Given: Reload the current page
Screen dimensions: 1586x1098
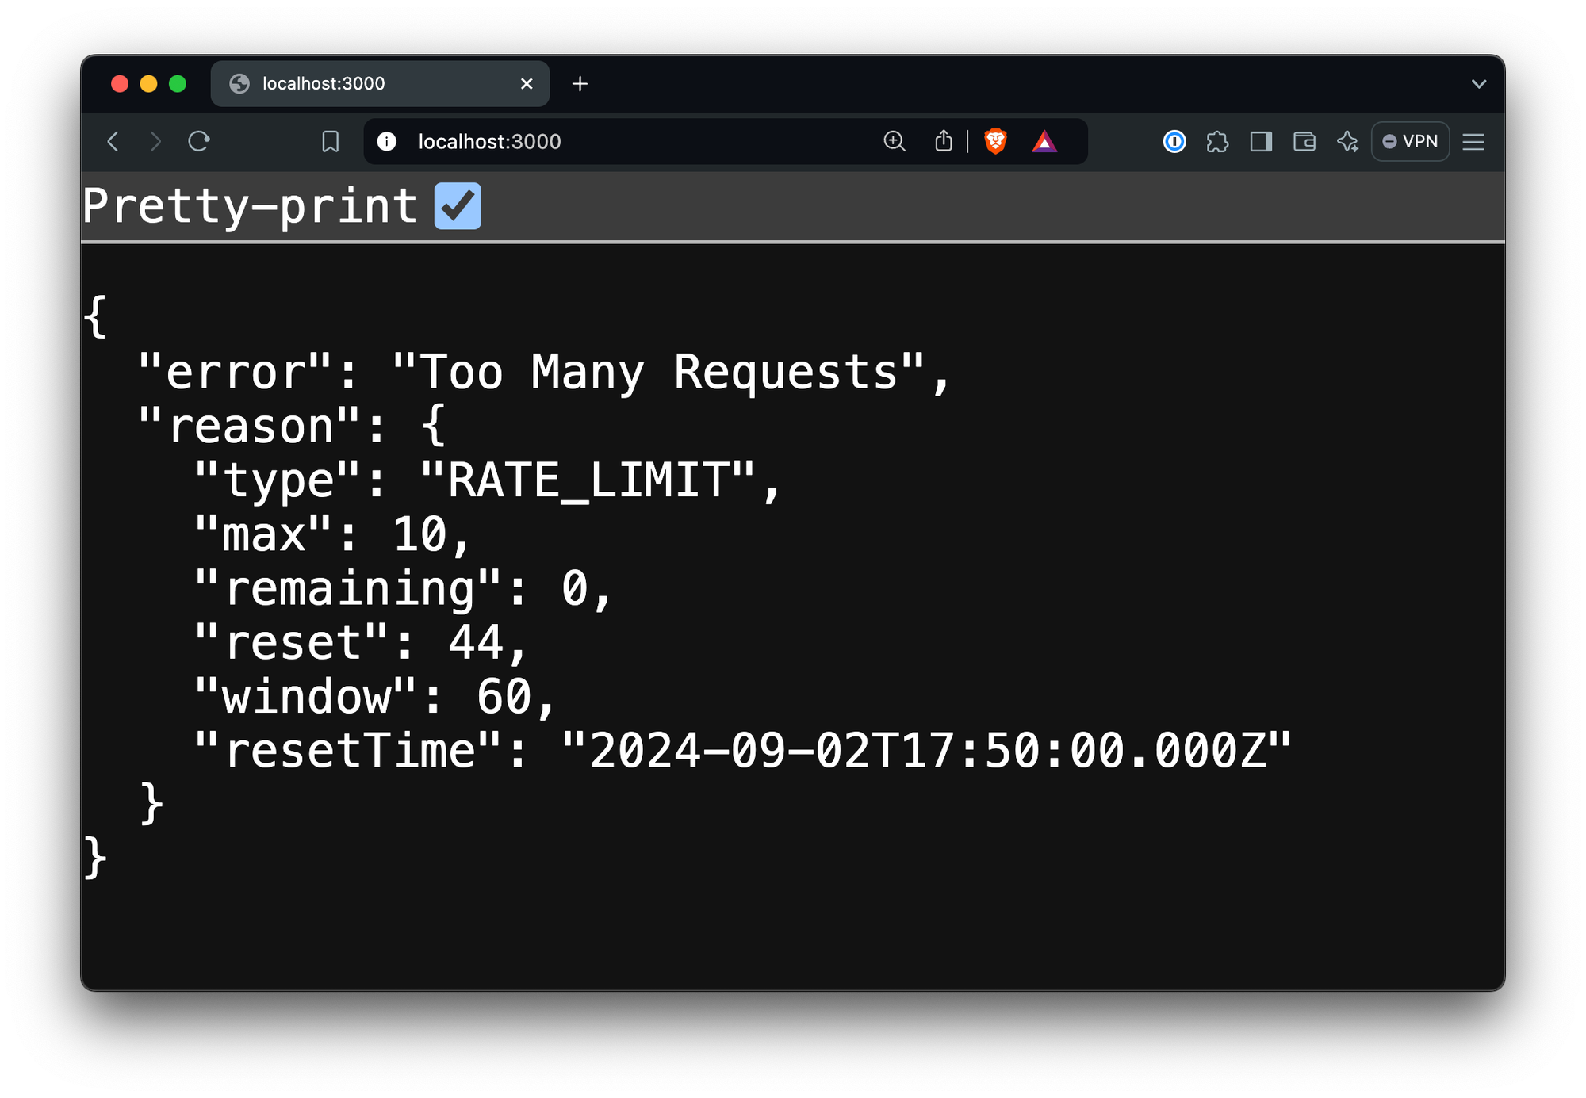Looking at the screenshot, I should 199,142.
